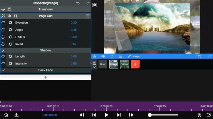The height and width of the screenshot is (119, 213).
Task: Edit the Angle value 0.45
Action: click(74, 30)
